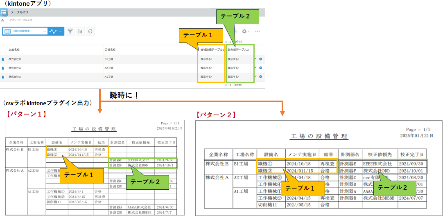Screen dimensions: 445x220
Task: Click 再検査 beside 織機① in Pattern 1
Action: click(100, 149)
